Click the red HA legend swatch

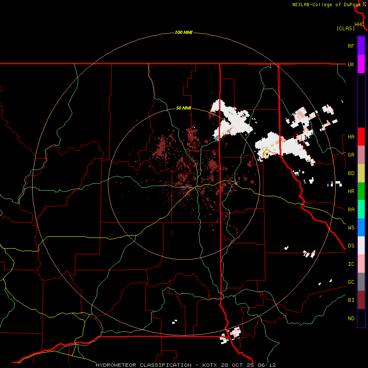click(361, 137)
